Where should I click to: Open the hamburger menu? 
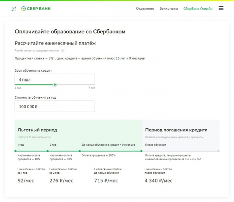tap(221, 8)
